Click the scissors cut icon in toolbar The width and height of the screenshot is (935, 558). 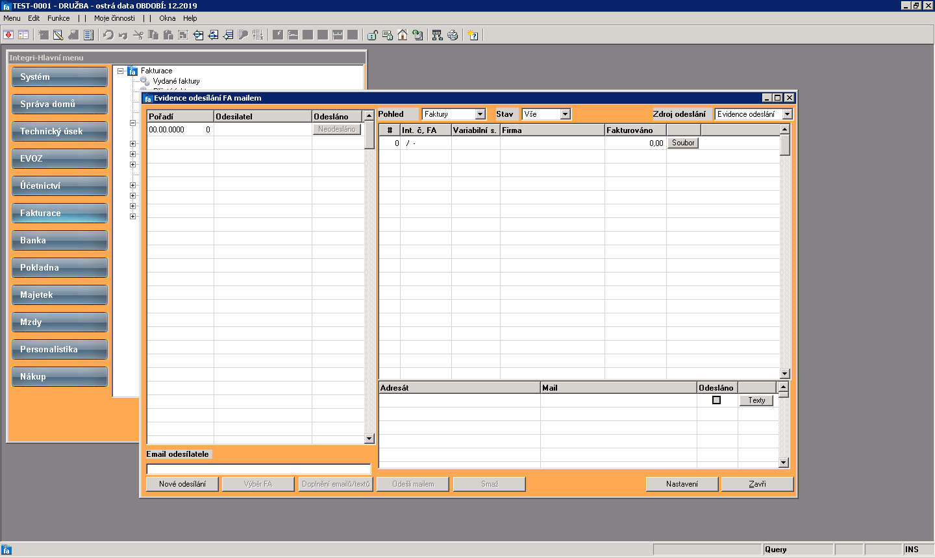point(138,35)
